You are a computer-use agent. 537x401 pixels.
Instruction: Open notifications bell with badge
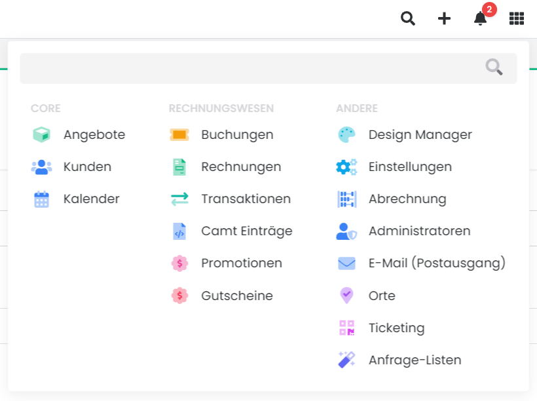481,18
